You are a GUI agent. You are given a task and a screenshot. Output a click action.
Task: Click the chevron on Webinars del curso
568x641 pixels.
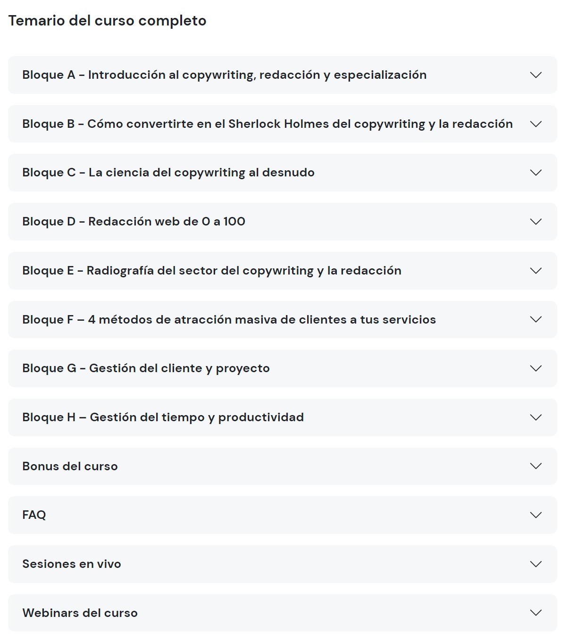coord(535,613)
